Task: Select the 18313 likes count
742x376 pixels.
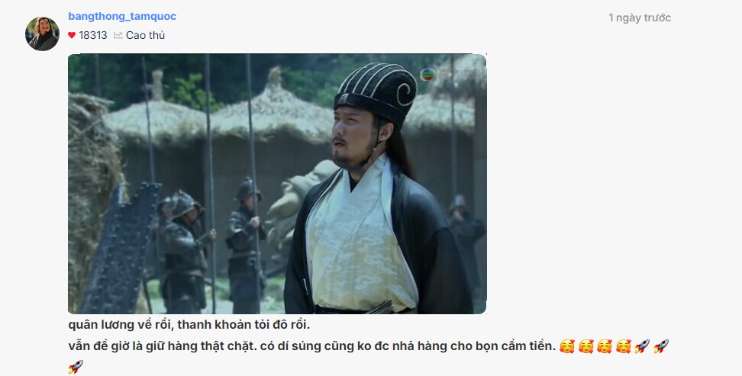Action: (93, 35)
